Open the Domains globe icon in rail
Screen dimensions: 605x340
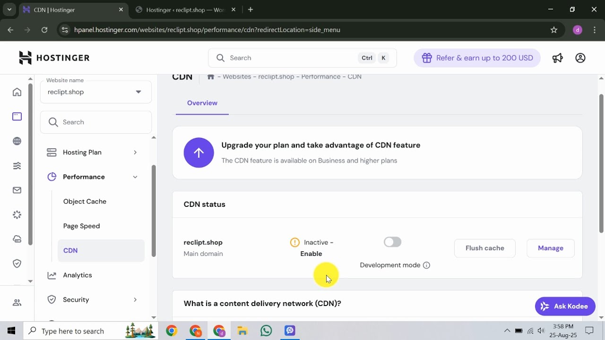pos(17,141)
